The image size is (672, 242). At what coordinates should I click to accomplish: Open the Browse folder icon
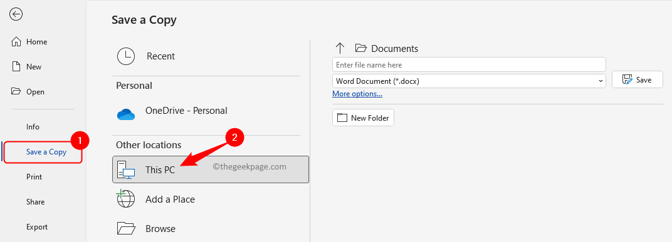click(126, 228)
